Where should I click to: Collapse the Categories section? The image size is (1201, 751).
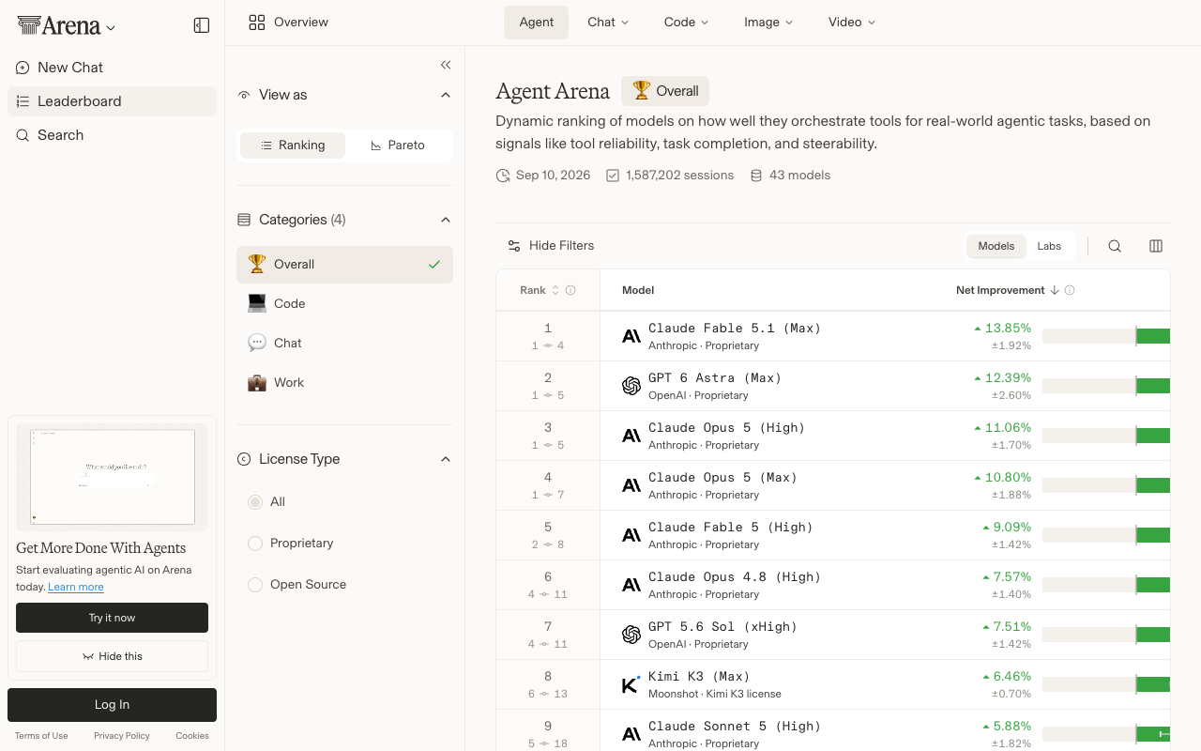click(446, 220)
